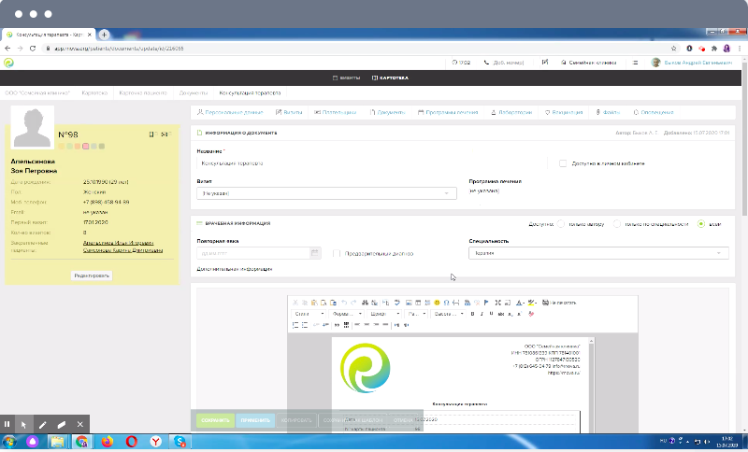Select the pink color tag on patient card
Image resolution: width=748 pixels, height=452 pixels.
85,147
